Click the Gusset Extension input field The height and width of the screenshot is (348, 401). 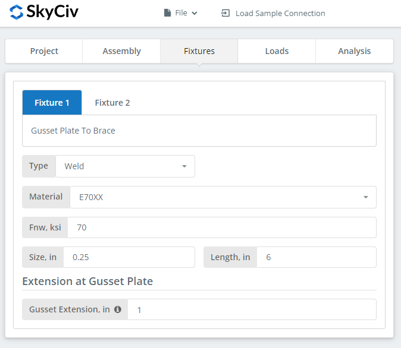click(252, 309)
